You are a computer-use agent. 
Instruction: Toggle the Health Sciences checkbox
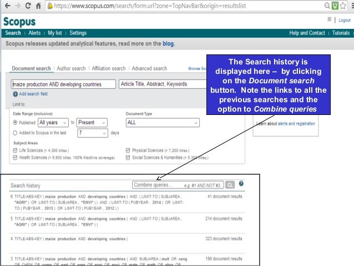[15, 158]
